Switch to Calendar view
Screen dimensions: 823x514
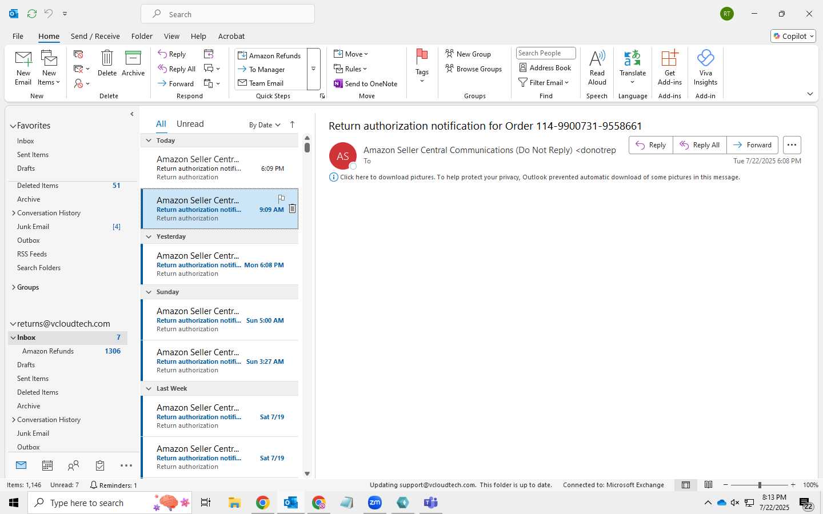47,465
